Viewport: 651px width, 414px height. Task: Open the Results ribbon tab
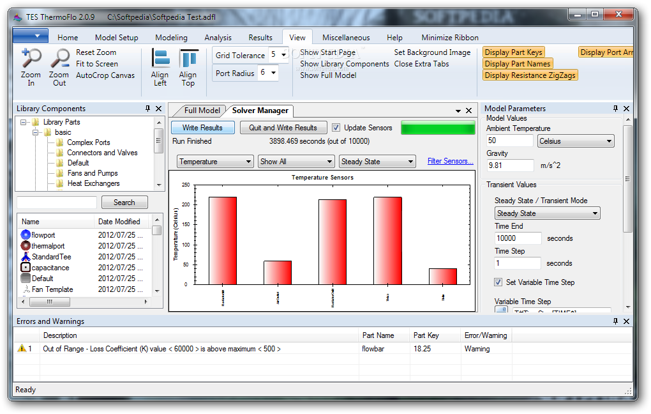(260, 38)
